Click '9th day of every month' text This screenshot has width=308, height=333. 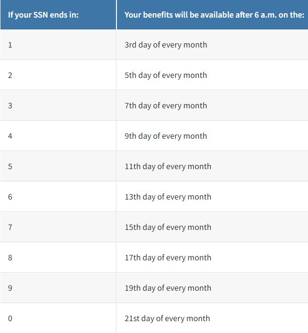pos(166,136)
